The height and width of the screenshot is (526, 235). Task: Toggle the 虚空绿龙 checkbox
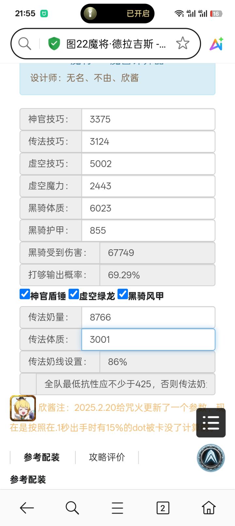pos(74,294)
